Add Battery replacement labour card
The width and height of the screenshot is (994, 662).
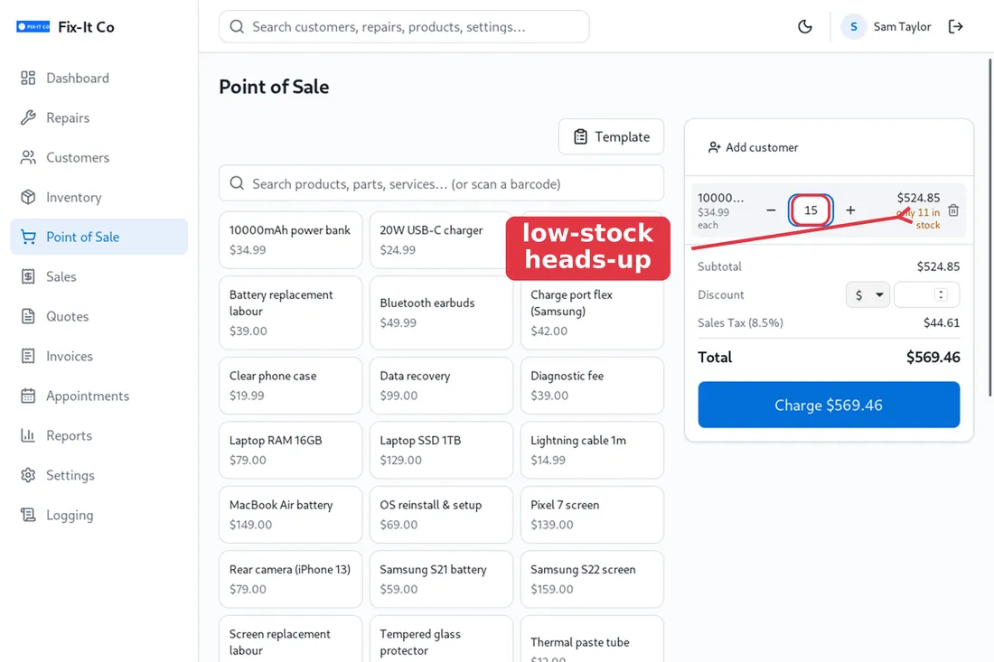pyautogui.click(x=290, y=313)
